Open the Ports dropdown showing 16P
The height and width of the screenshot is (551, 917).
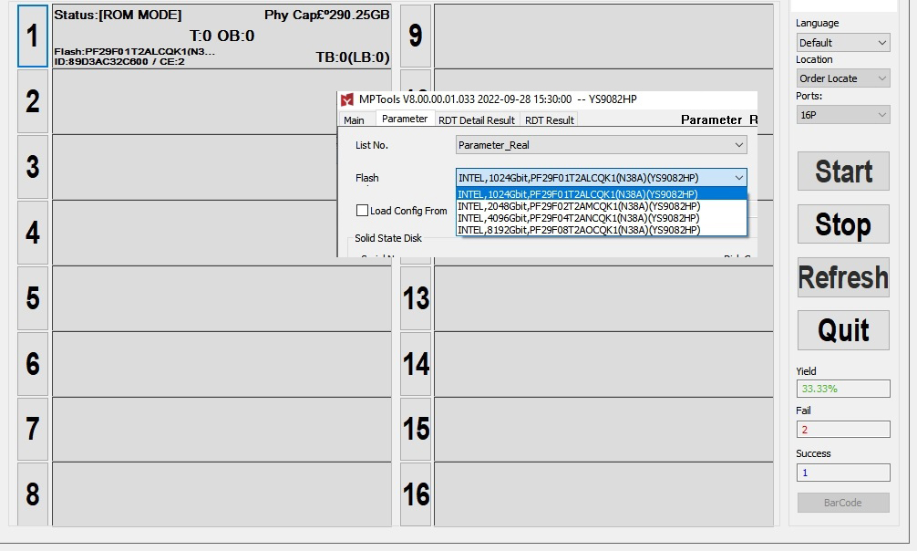click(843, 115)
